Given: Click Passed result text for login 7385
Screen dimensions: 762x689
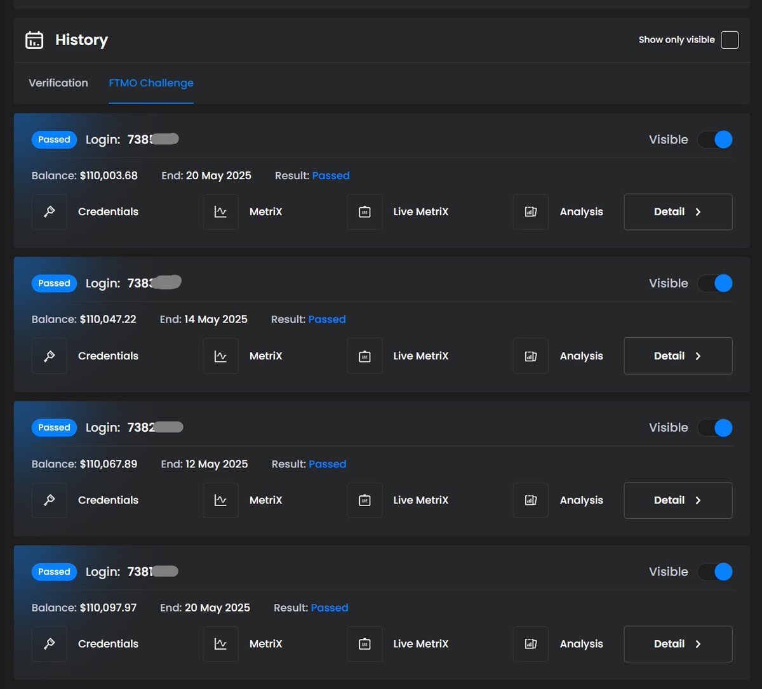Looking at the screenshot, I should [x=331, y=176].
